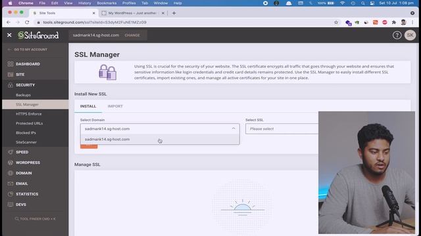This screenshot has height=236, width=421.
Task: Switch to My WordPress browser tab
Action: point(132,13)
